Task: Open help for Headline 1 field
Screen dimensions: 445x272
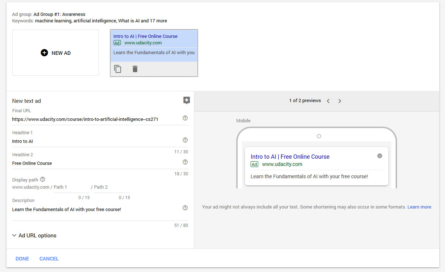Action: pyautogui.click(x=185, y=140)
